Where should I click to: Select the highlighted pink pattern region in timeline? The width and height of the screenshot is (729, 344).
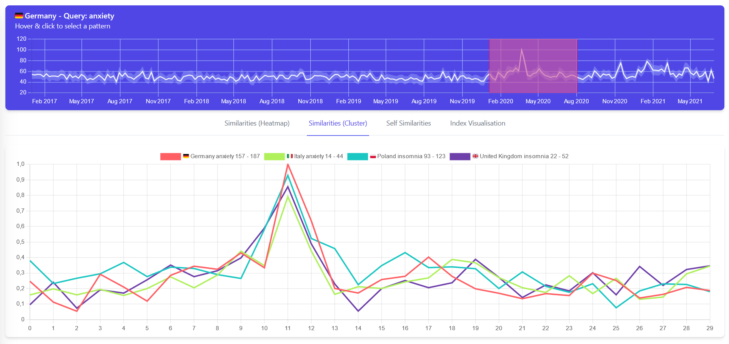coord(533,66)
